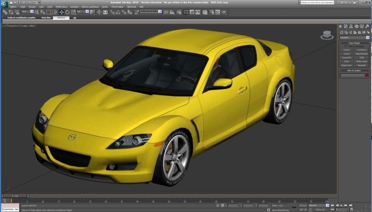
Task: Toggle the Clé auto animation mode
Action: click(x=303, y=205)
